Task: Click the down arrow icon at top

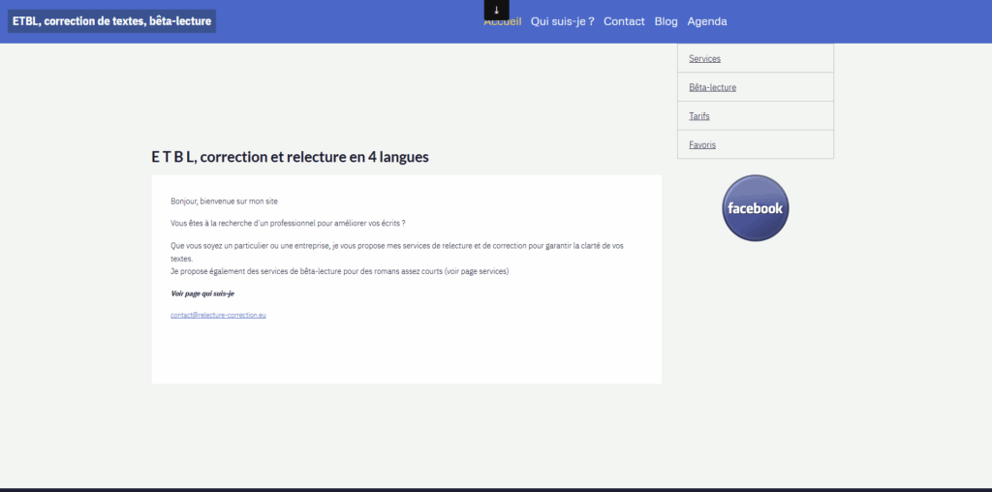Action: [x=496, y=10]
